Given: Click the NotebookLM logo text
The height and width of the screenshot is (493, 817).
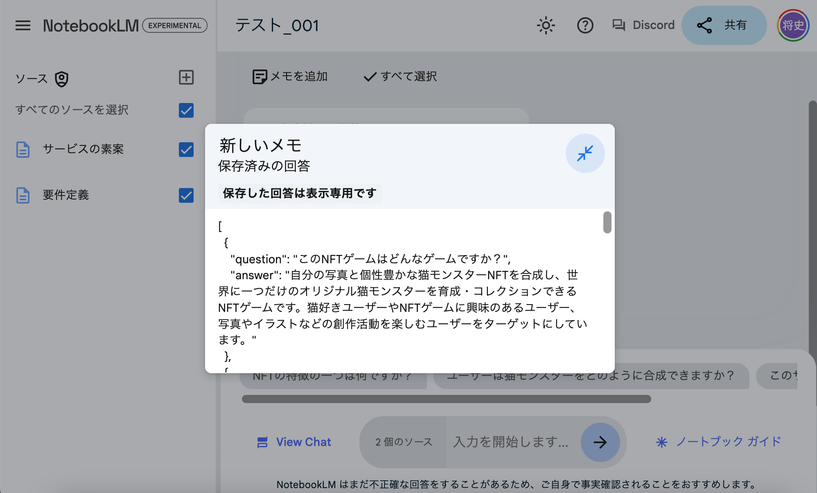Looking at the screenshot, I should coord(91,26).
